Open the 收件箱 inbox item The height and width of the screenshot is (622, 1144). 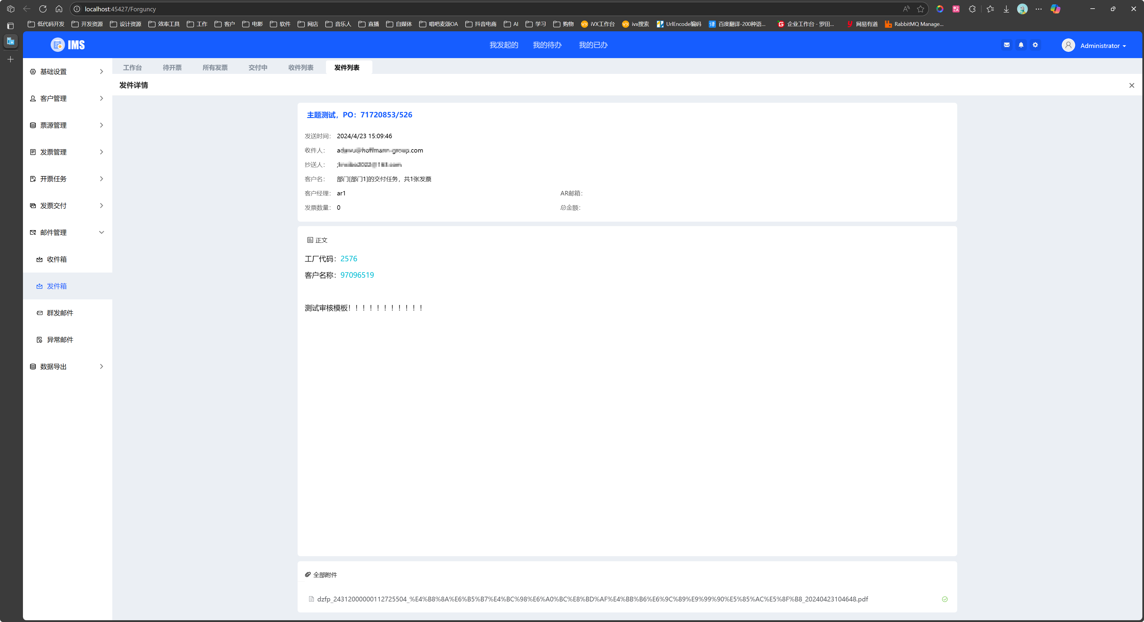(56, 259)
